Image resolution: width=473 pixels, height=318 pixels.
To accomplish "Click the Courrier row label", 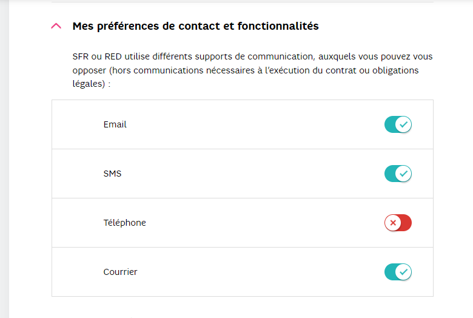I will click(120, 272).
